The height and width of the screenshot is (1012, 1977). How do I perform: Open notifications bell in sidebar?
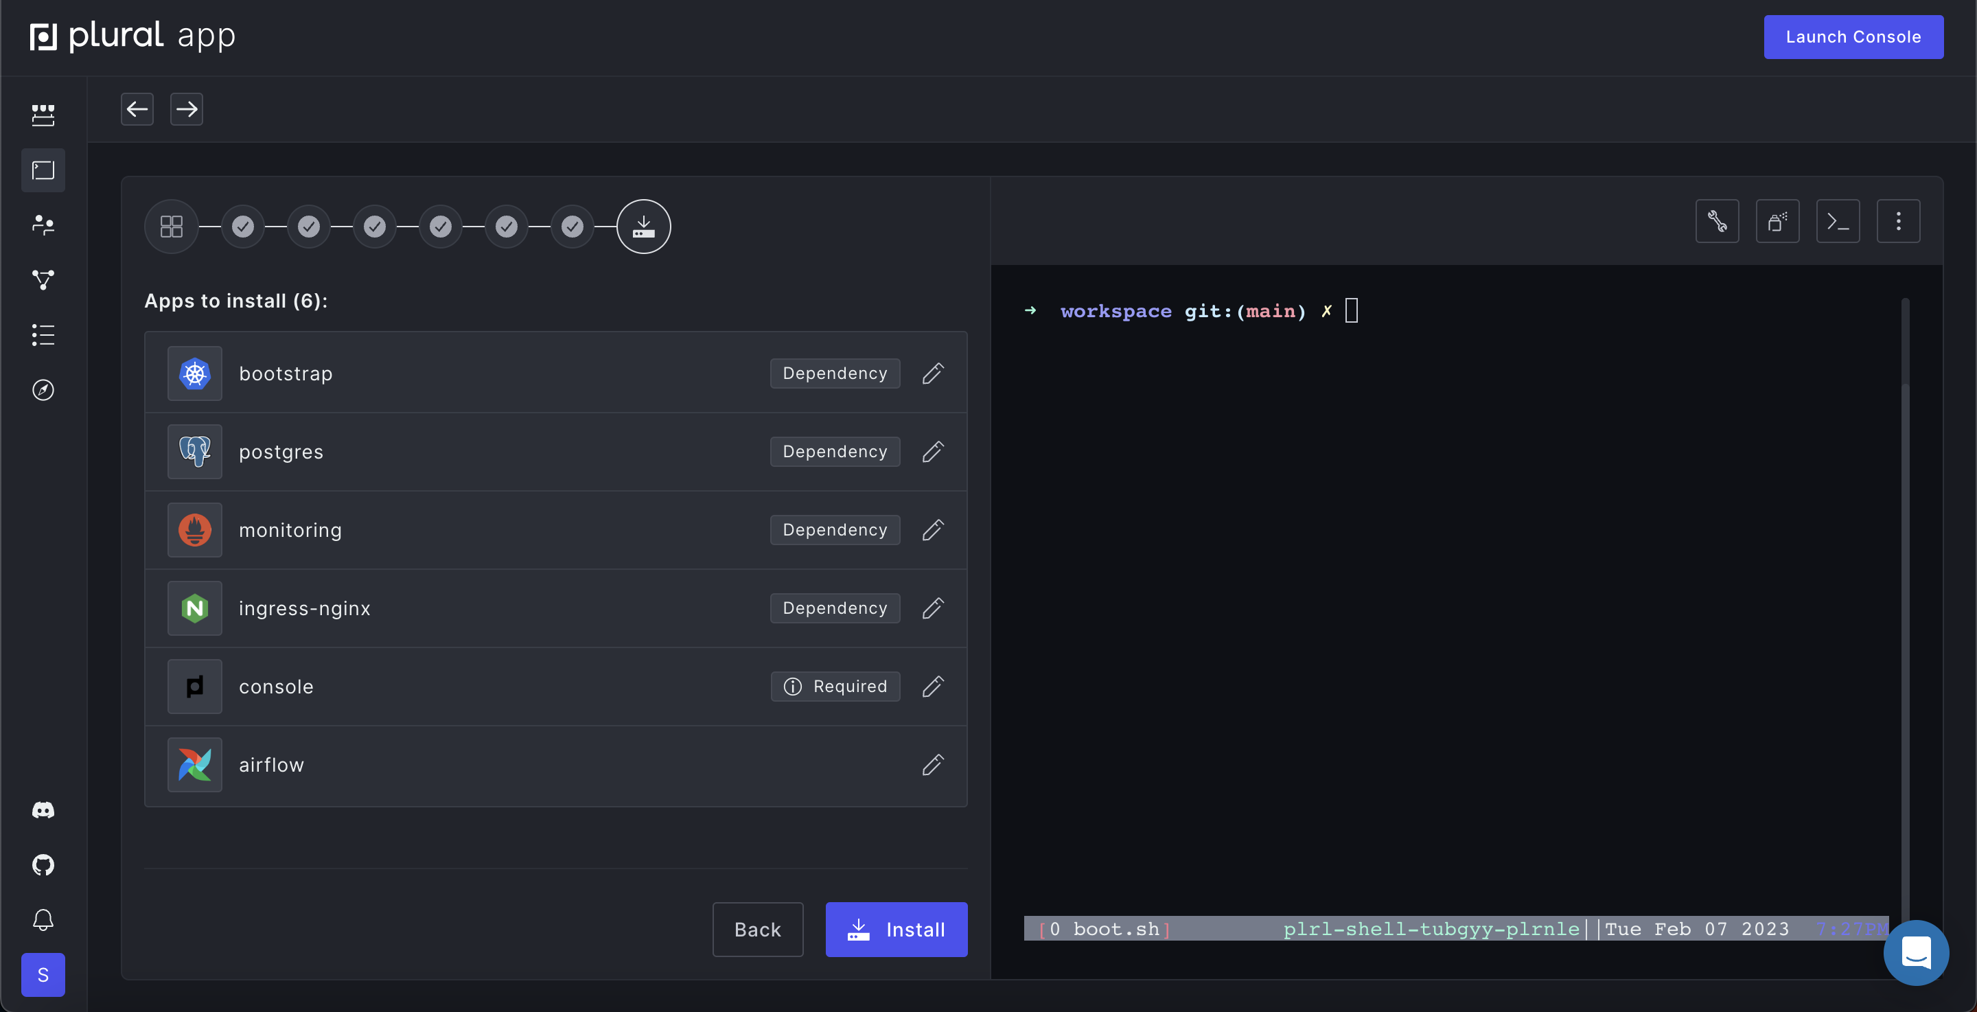point(43,920)
